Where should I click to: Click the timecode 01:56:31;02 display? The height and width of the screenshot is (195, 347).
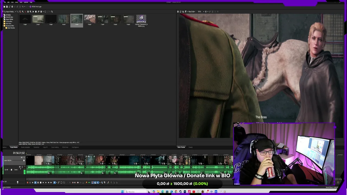pos(19,153)
